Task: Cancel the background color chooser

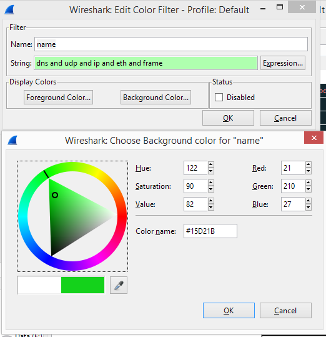Action: click(285, 311)
